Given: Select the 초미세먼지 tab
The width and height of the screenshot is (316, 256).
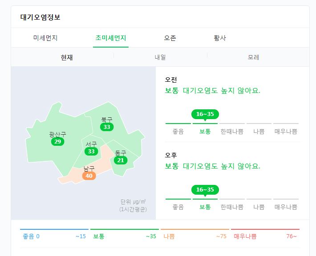Looking at the screenshot, I should coord(111,38).
